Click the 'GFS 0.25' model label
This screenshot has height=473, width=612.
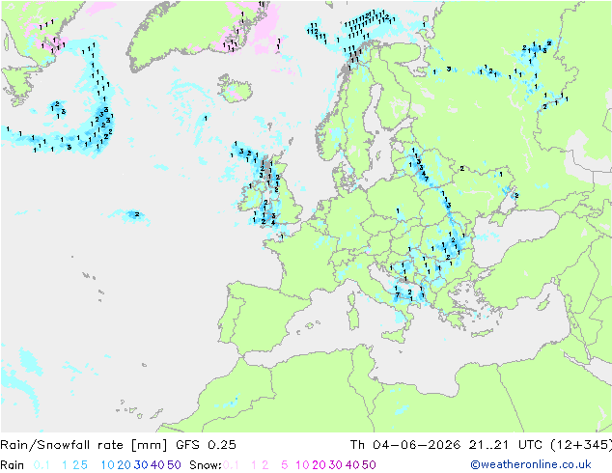pyautogui.click(x=206, y=445)
